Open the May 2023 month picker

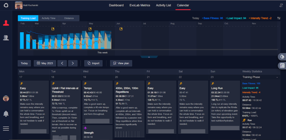(x=45, y=63)
